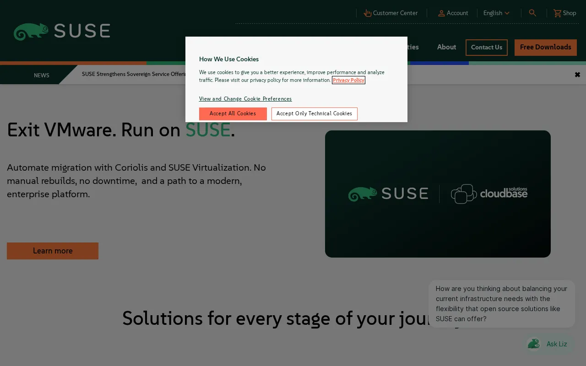This screenshot has height=366, width=586.
Task: Open the SUSE Strengthens Sovereign Service news headline
Action: pyautogui.click(x=134, y=74)
